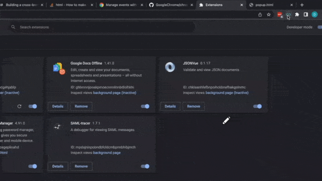Open the side panel icon in the toolbar
322x181 pixels.
[305, 14]
